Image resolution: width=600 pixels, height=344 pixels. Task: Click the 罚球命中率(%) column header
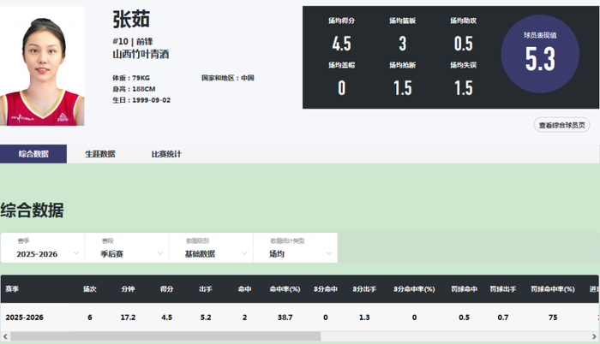(552, 289)
